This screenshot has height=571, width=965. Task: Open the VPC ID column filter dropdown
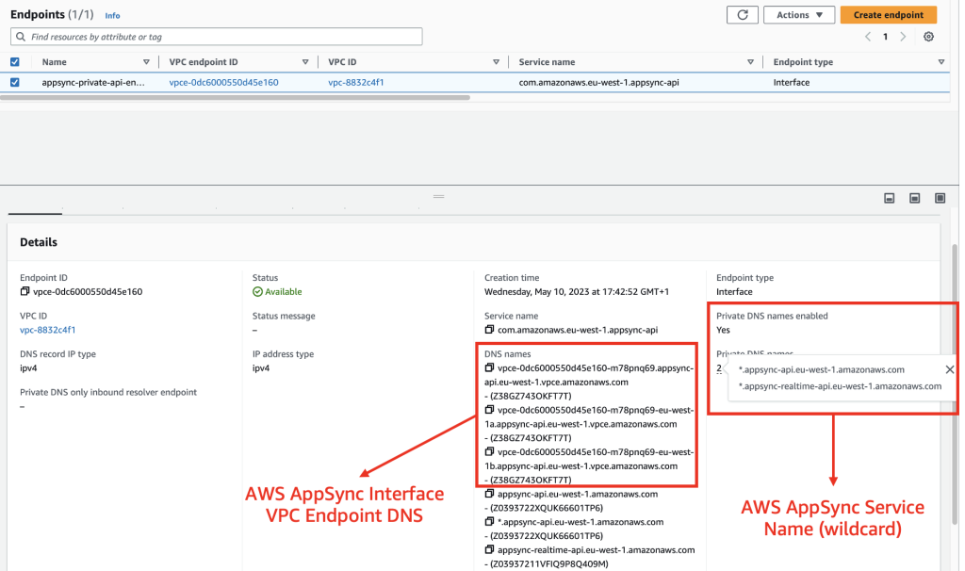pyautogui.click(x=497, y=61)
